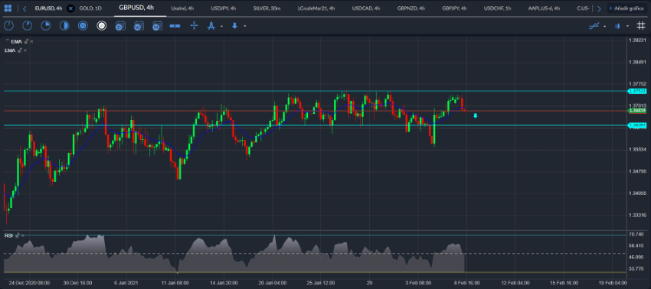
Task: Click the RSI indicator label
Action: click(8, 235)
